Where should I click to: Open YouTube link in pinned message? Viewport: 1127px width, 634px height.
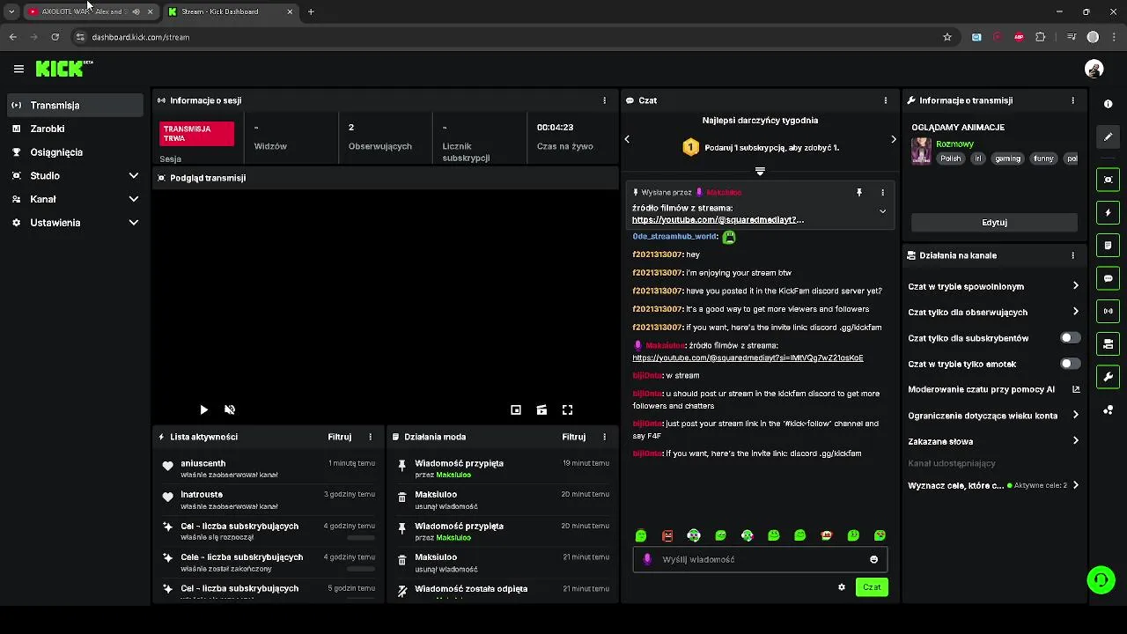(x=718, y=219)
